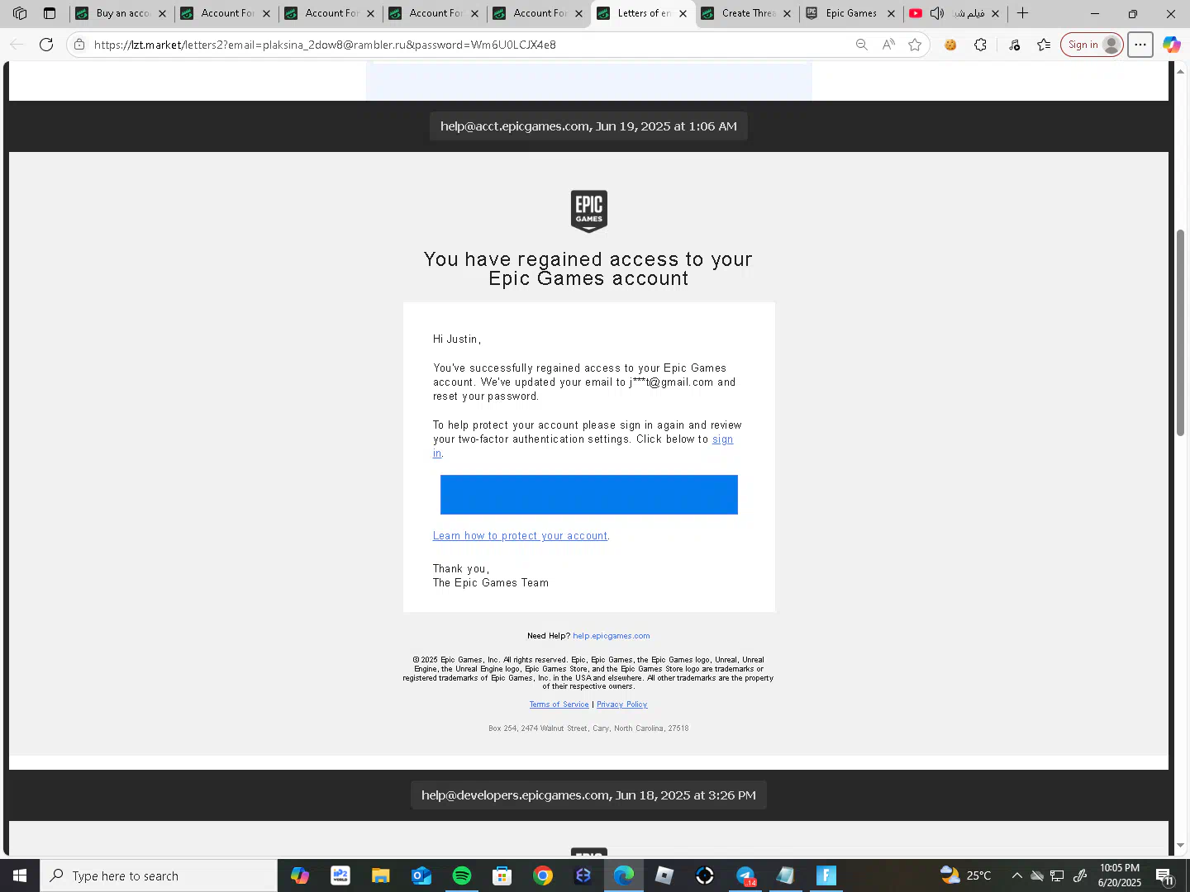The image size is (1190, 892).
Task: View site information lock icon
Action: point(79,45)
